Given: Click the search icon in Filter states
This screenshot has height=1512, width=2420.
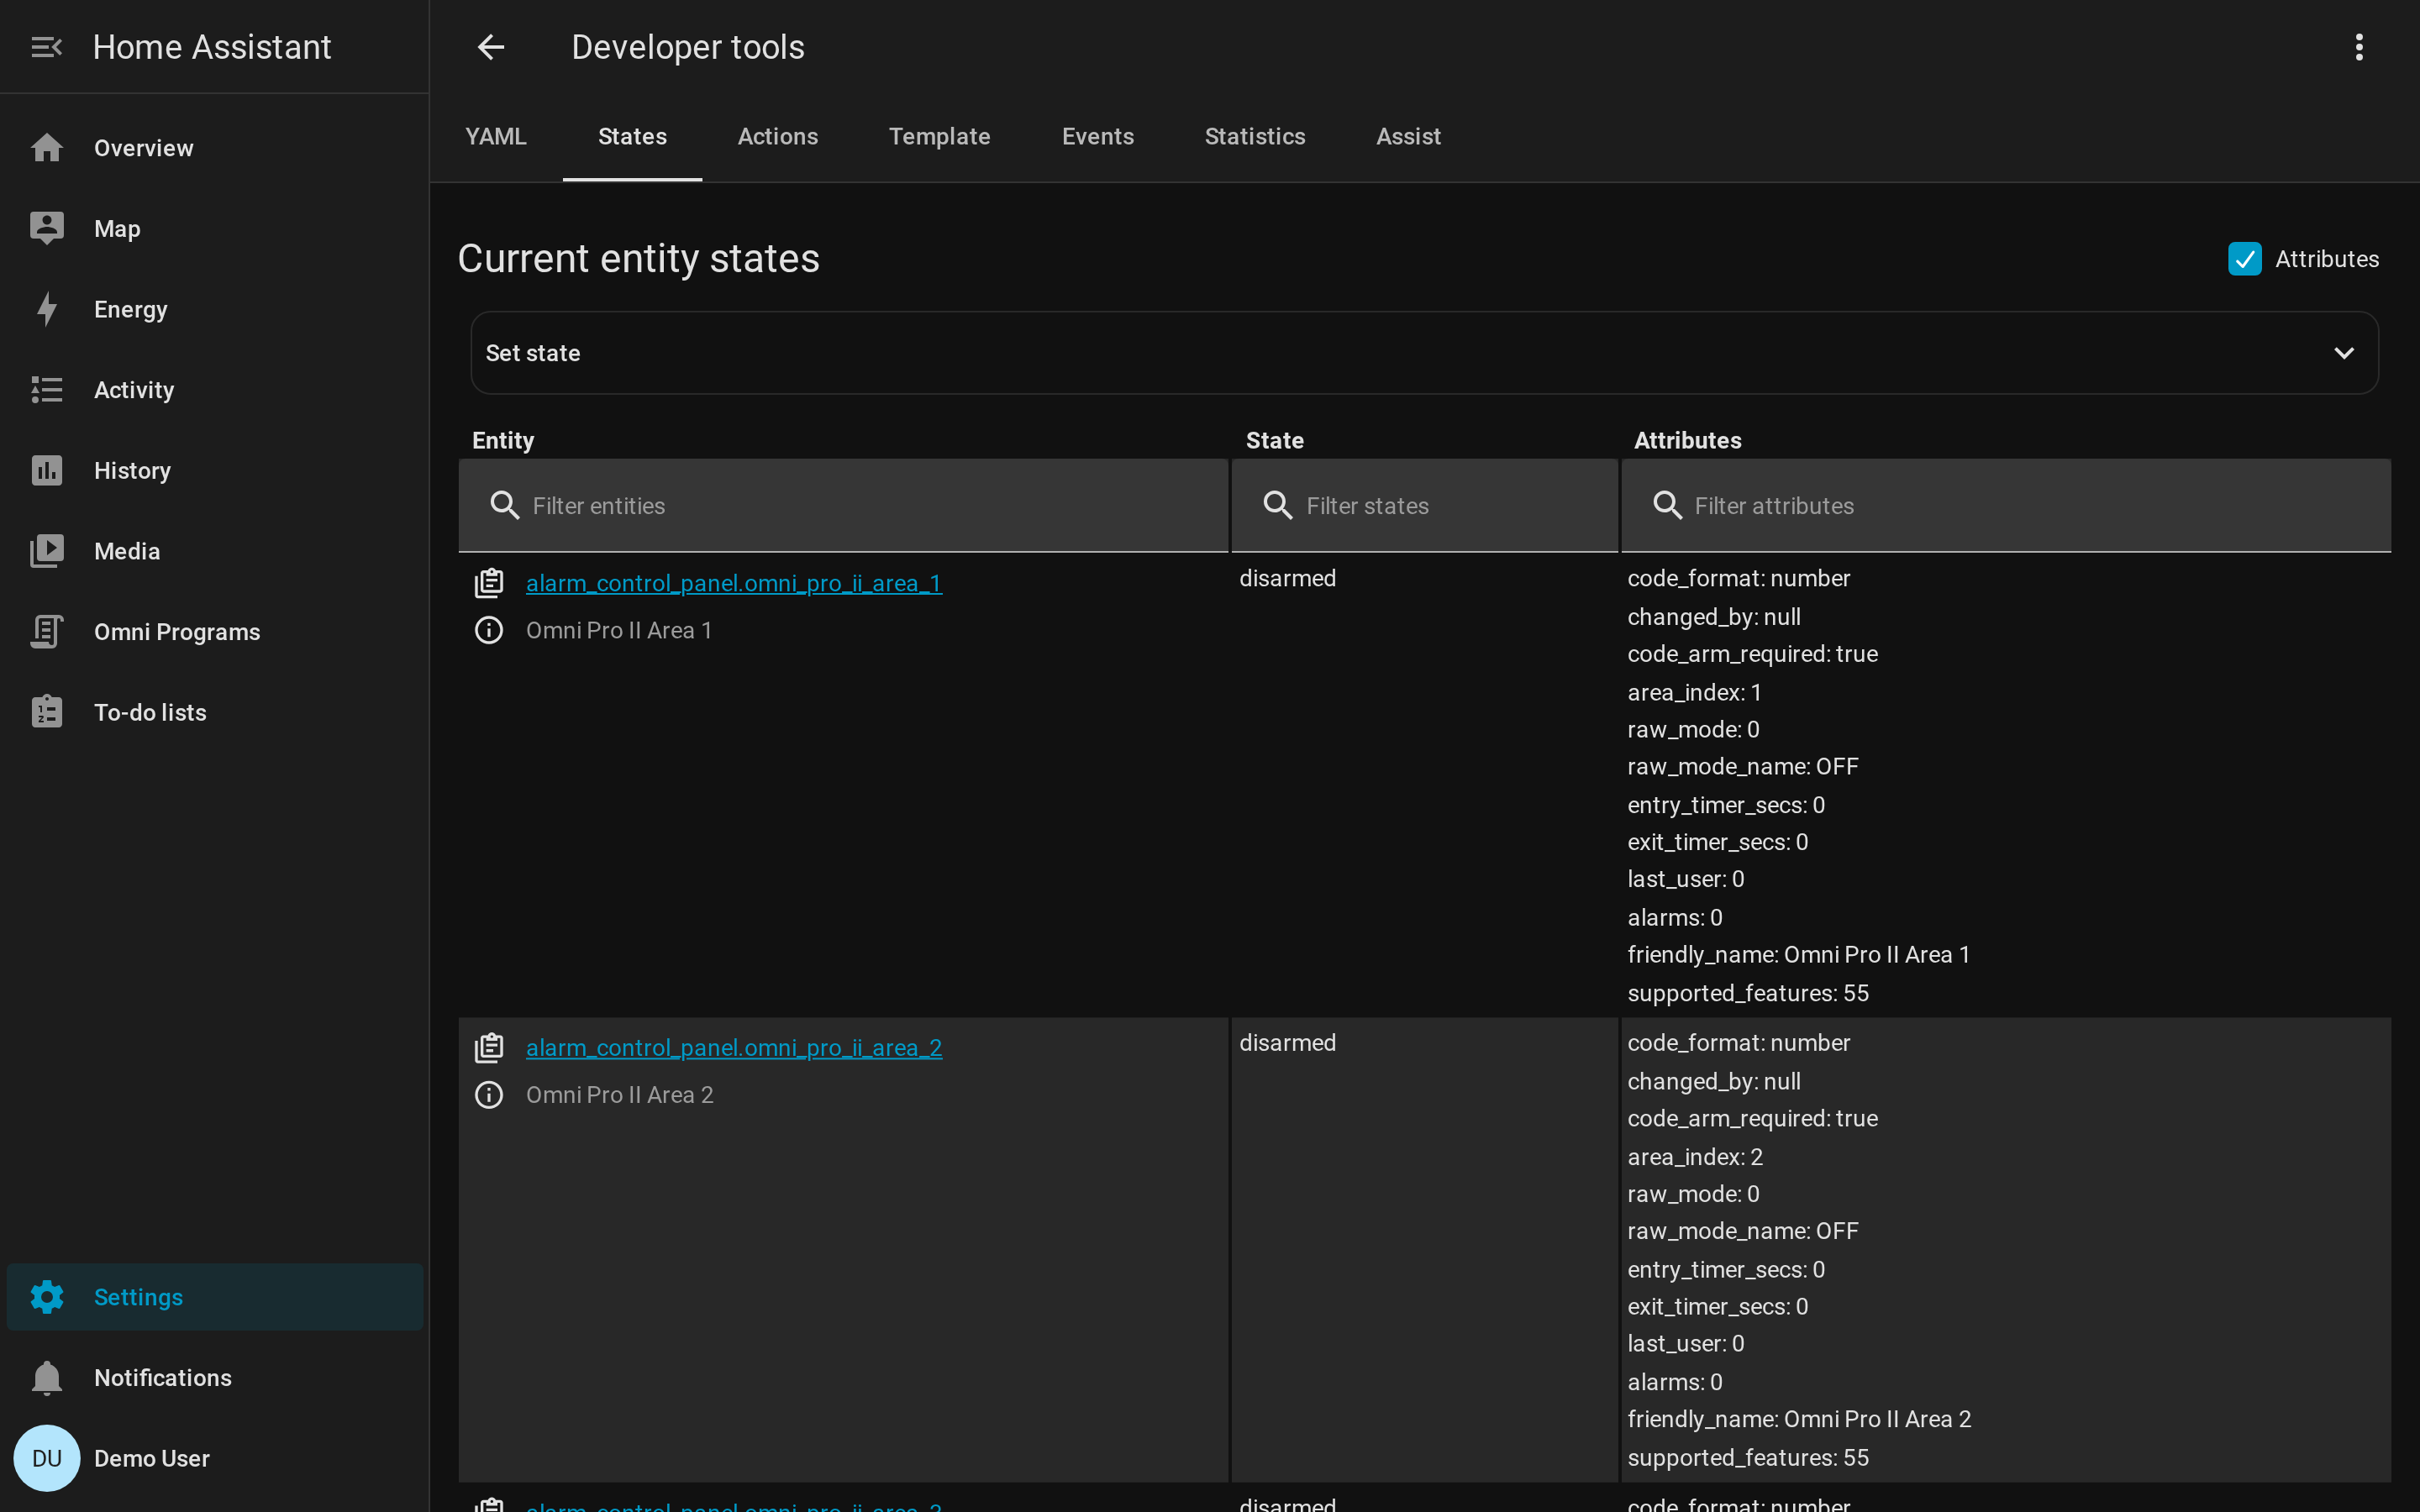Looking at the screenshot, I should pos(1278,506).
